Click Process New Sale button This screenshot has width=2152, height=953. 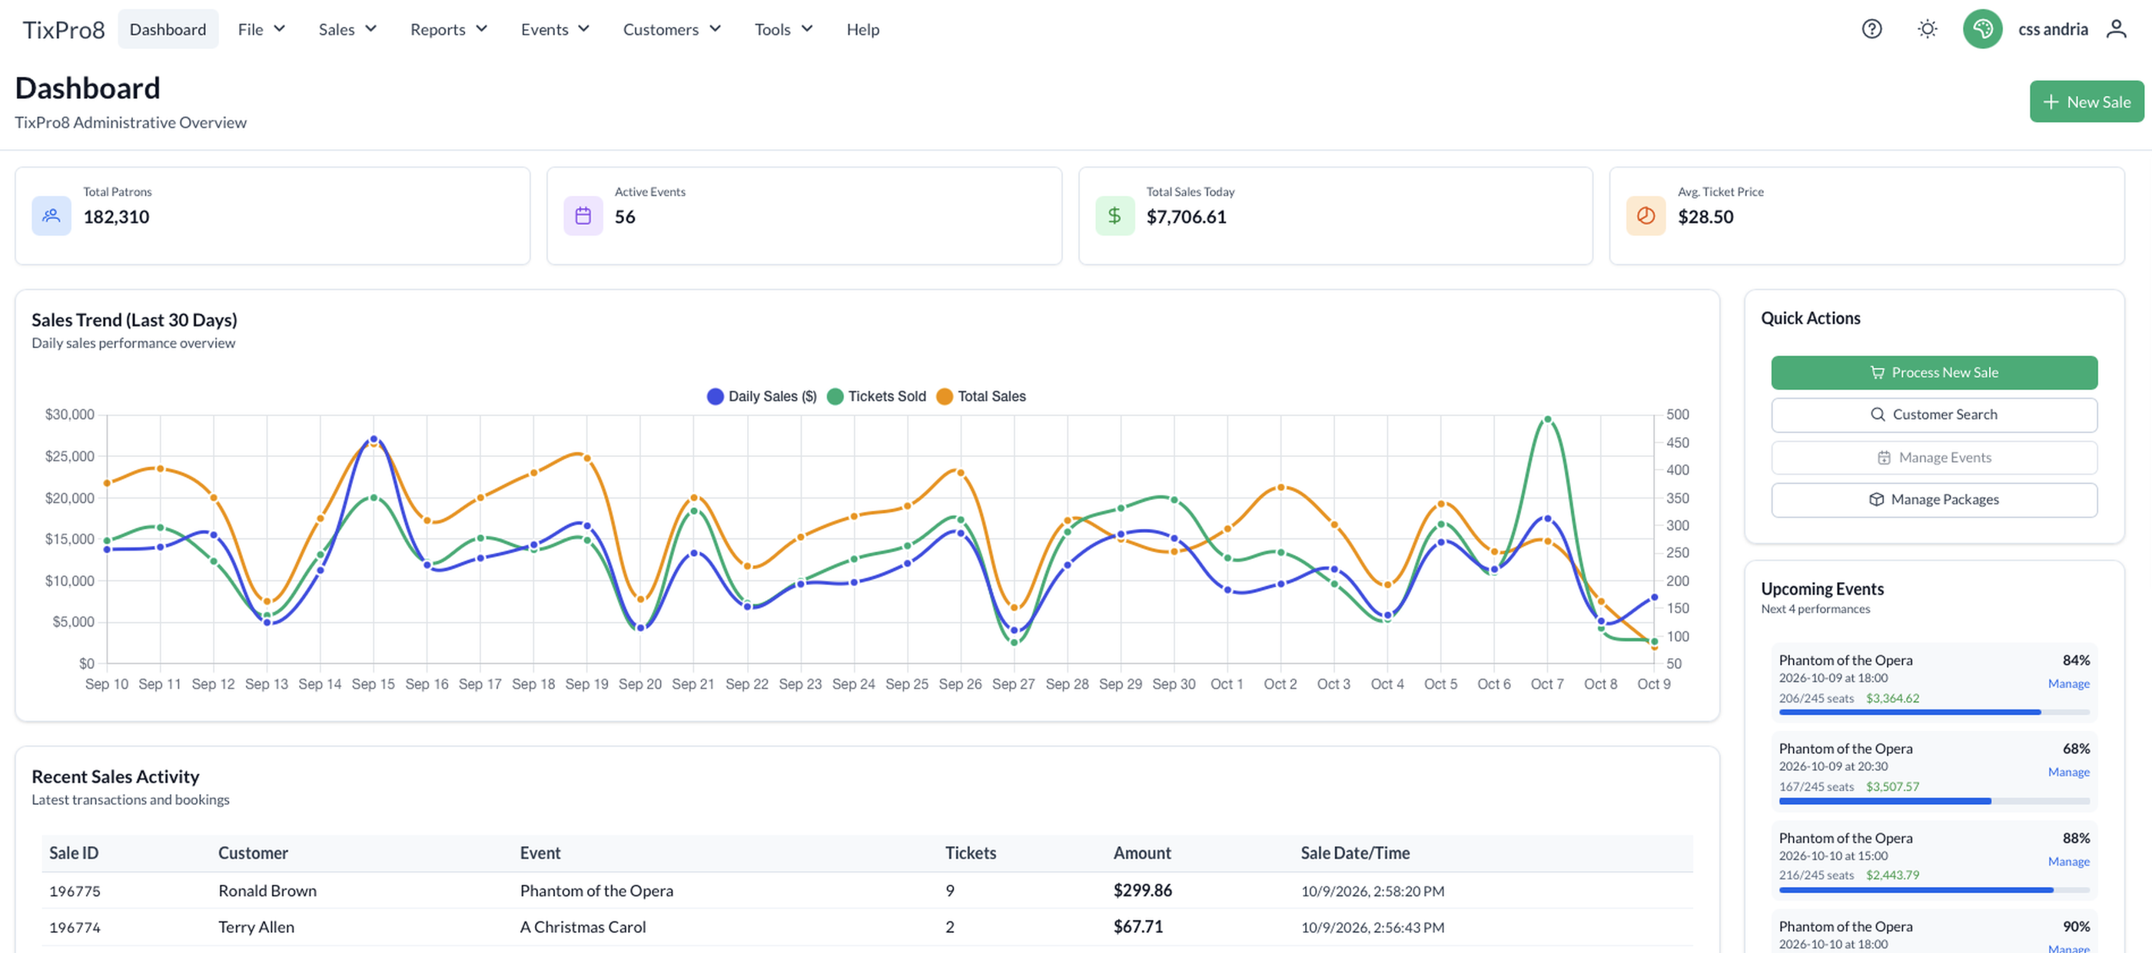[1933, 373]
